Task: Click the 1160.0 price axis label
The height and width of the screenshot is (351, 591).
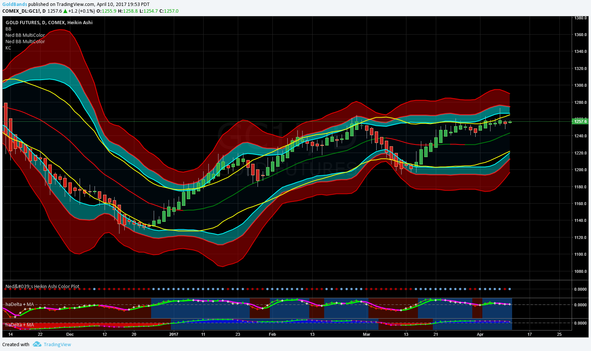Action: pos(581,204)
